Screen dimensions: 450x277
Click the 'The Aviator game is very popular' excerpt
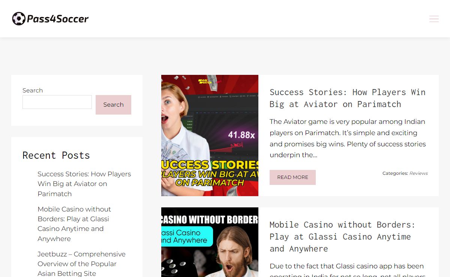coord(348,138)
